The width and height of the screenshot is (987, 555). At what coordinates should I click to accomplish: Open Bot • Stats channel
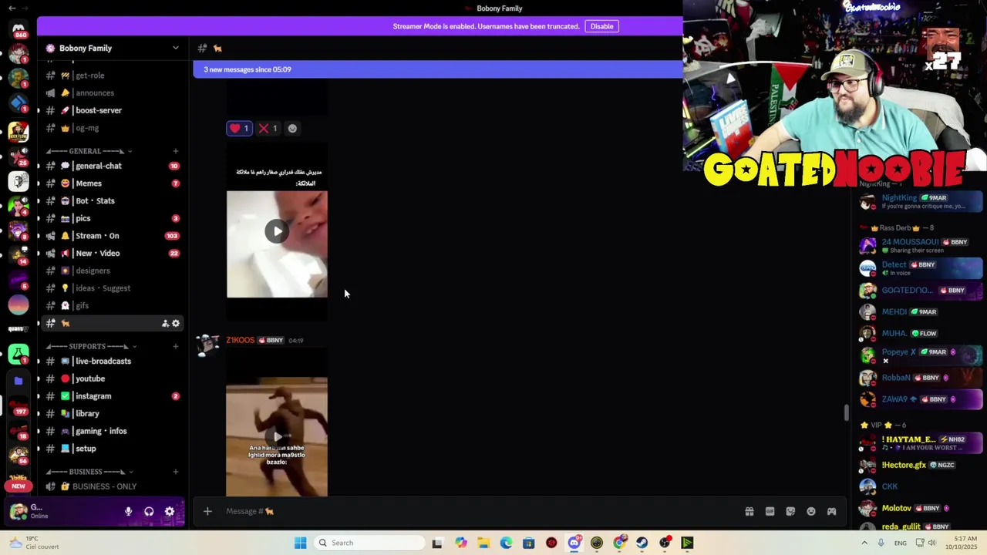pyautogui.click(x=113, y=200)
